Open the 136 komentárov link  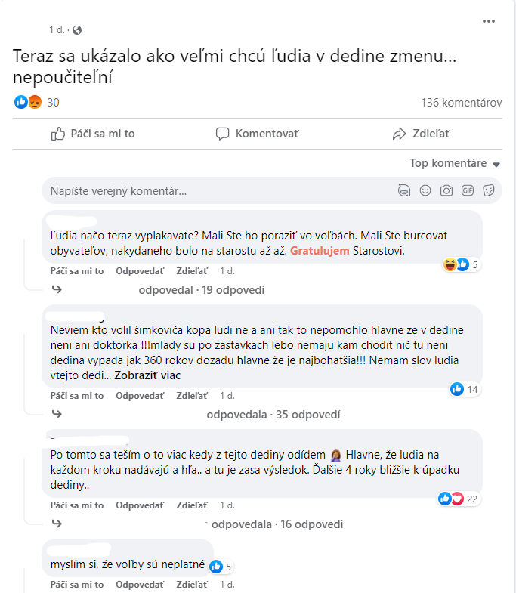[x=461, y=103]
